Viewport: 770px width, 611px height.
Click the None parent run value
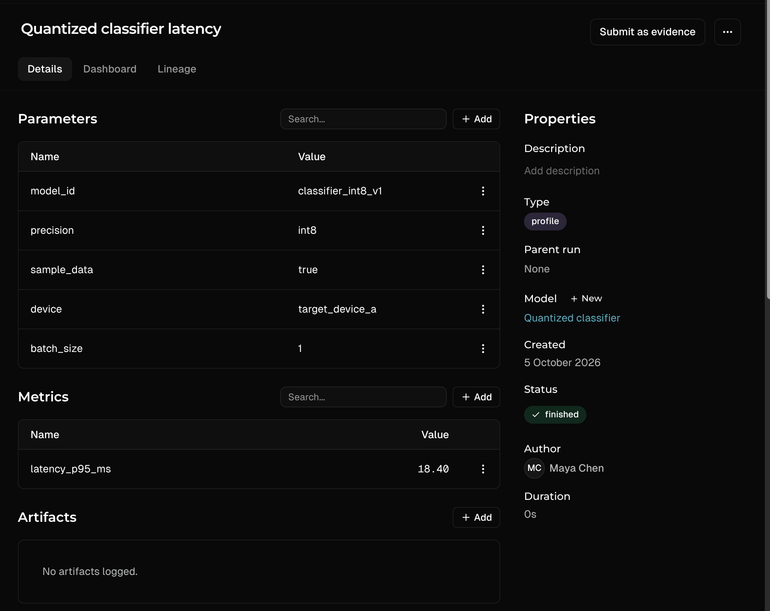click(537, 269)
